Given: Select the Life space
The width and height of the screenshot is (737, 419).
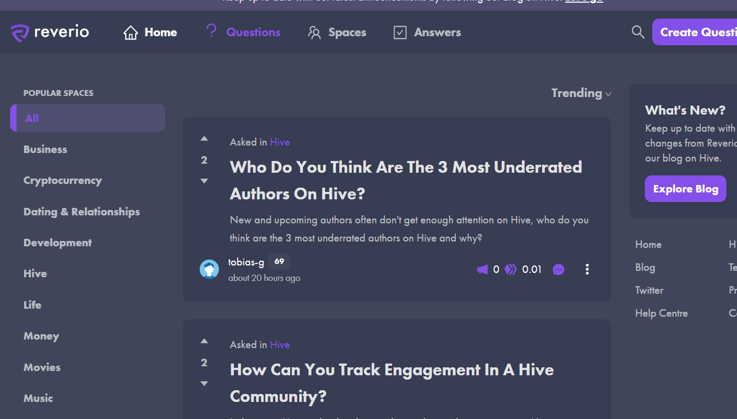Looking at the screenshot, I should click(x=32, y=305).
